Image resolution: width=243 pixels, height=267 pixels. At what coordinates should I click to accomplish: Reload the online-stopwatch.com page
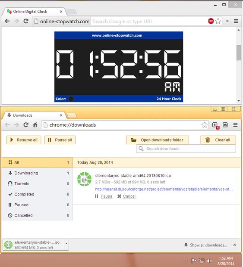26,21
